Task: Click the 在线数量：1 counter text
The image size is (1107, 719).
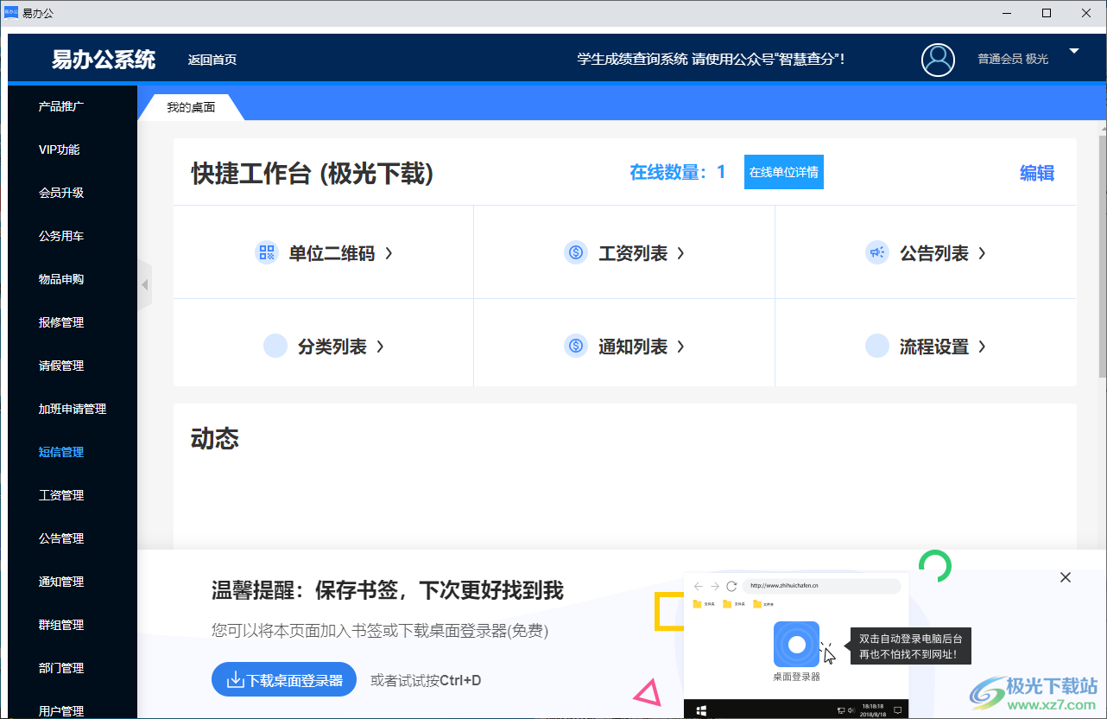Action: (678, 172)
